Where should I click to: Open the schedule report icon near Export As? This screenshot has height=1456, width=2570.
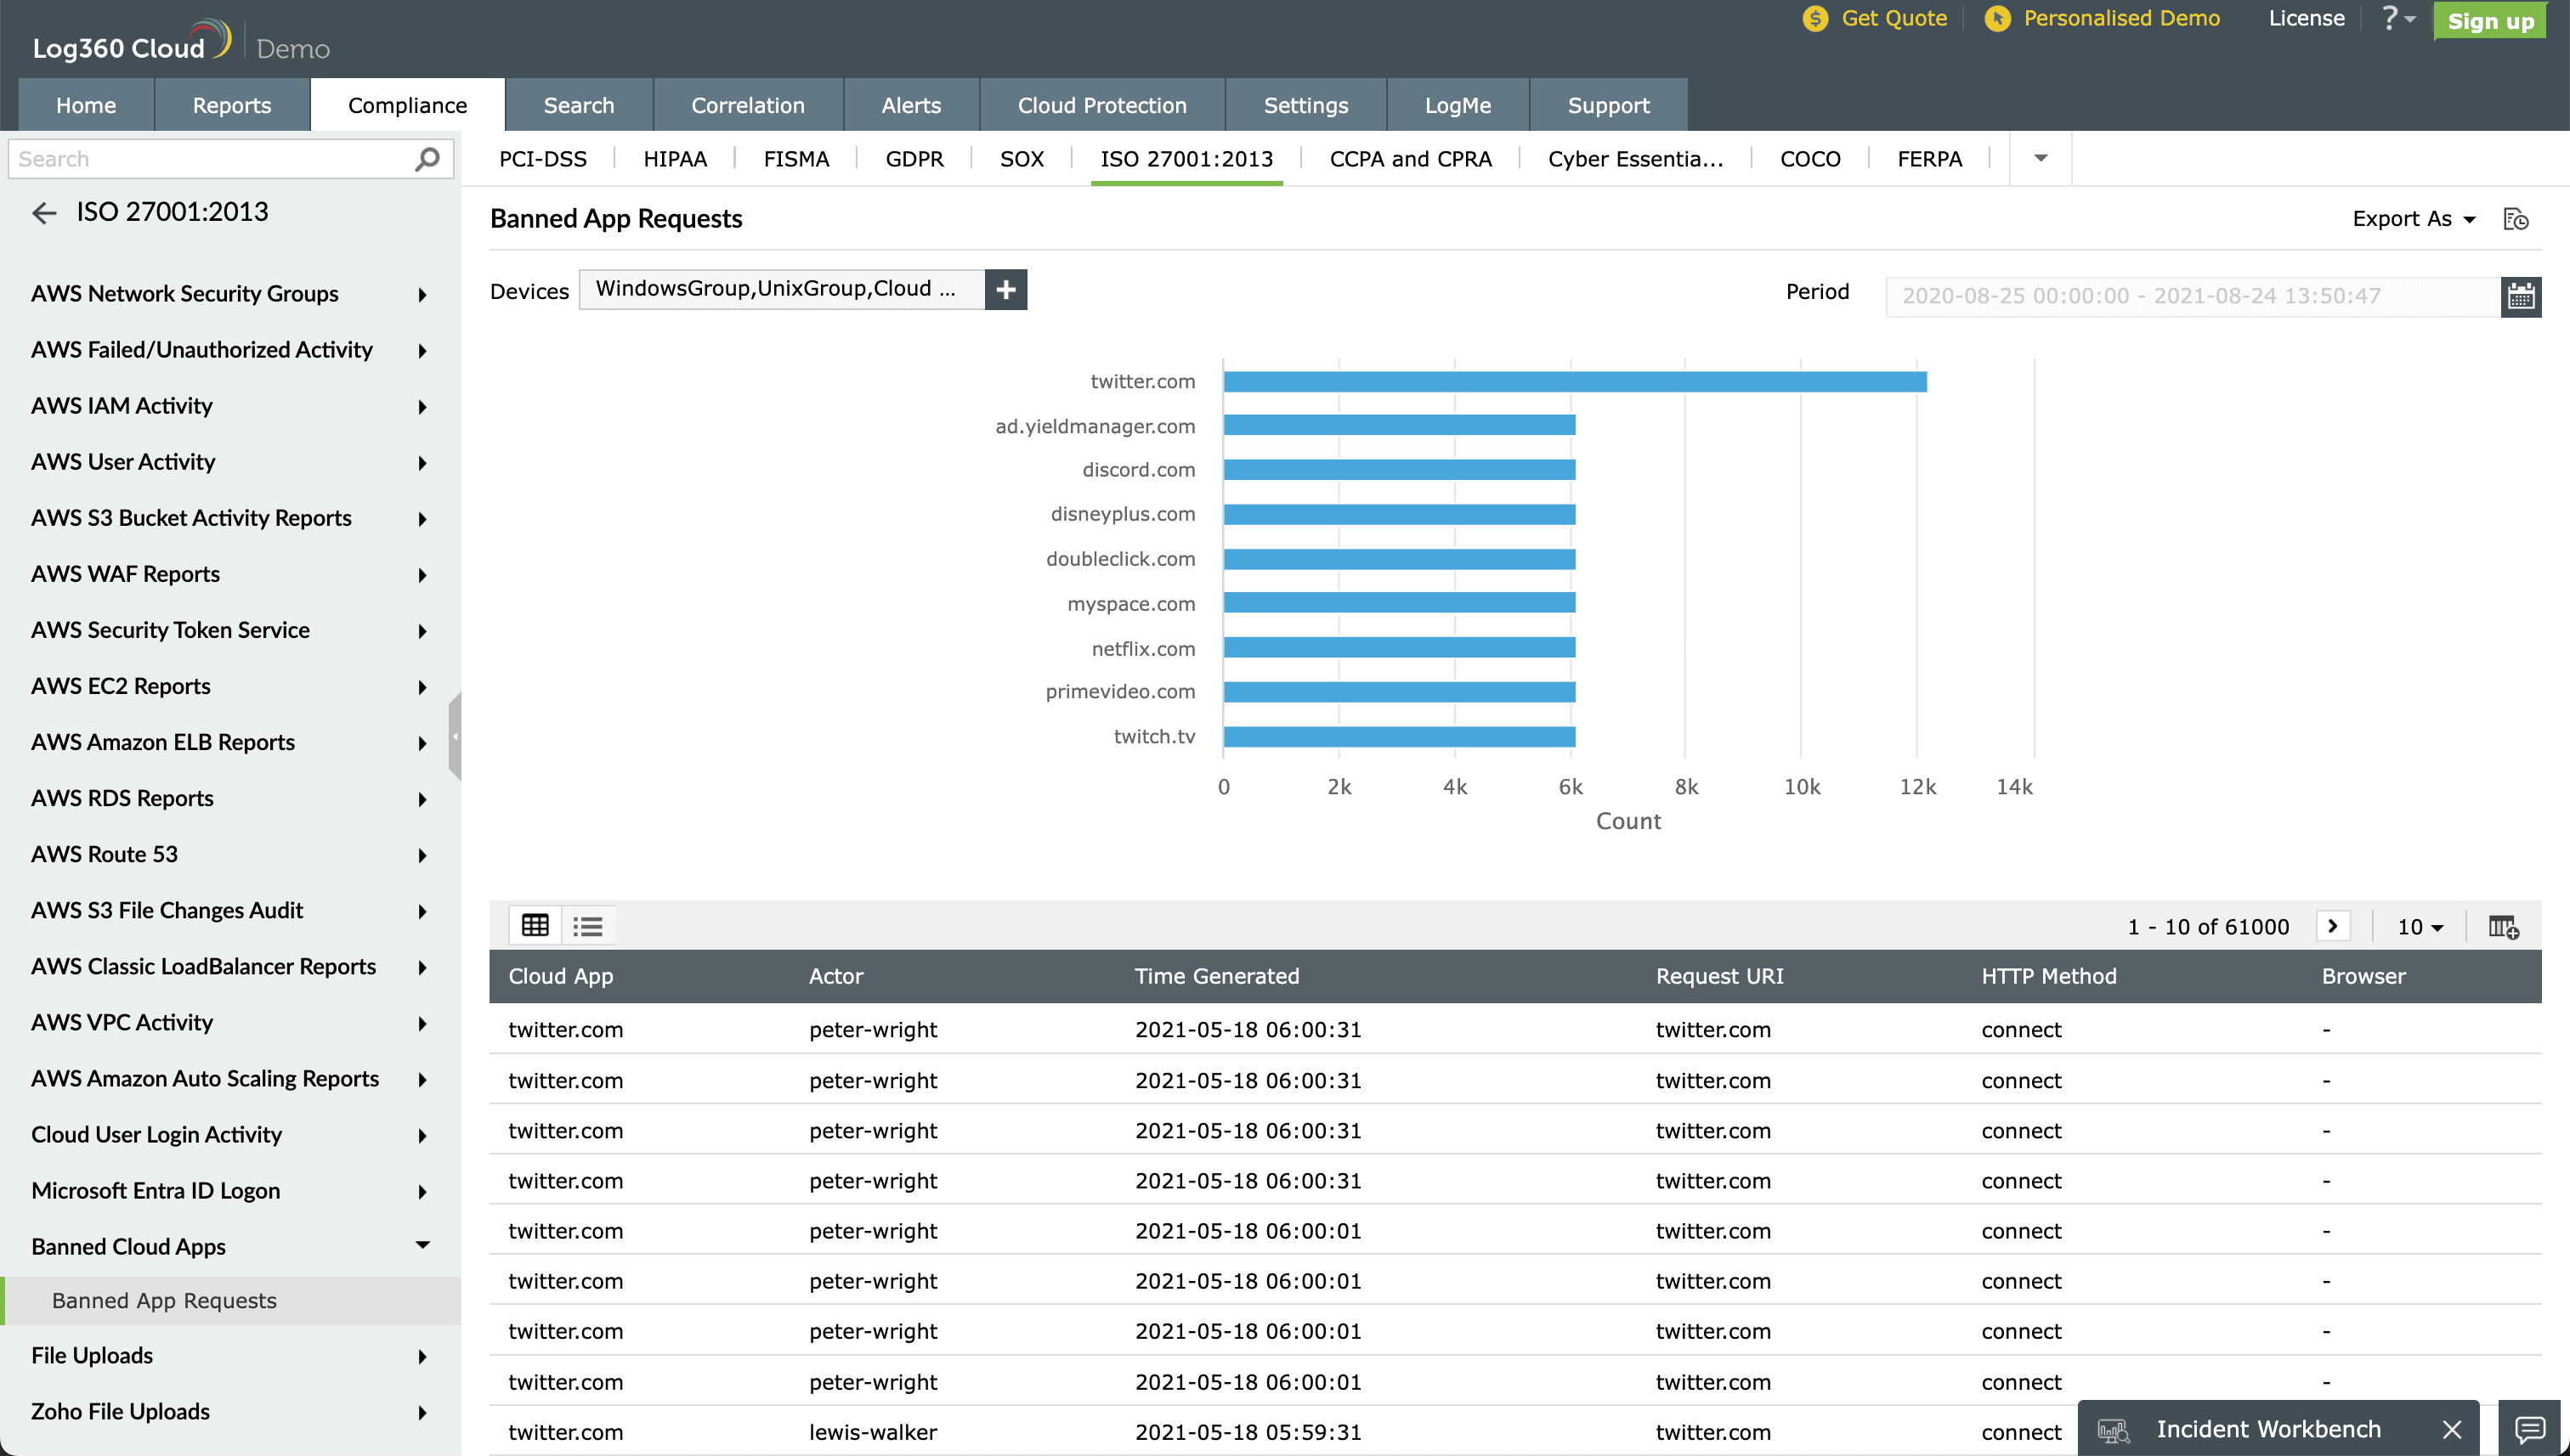2515,219
